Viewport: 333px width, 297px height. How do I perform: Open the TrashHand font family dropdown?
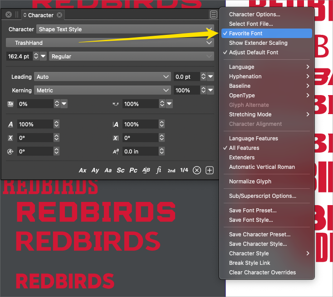pyautogui.click(x=110, y=43)
